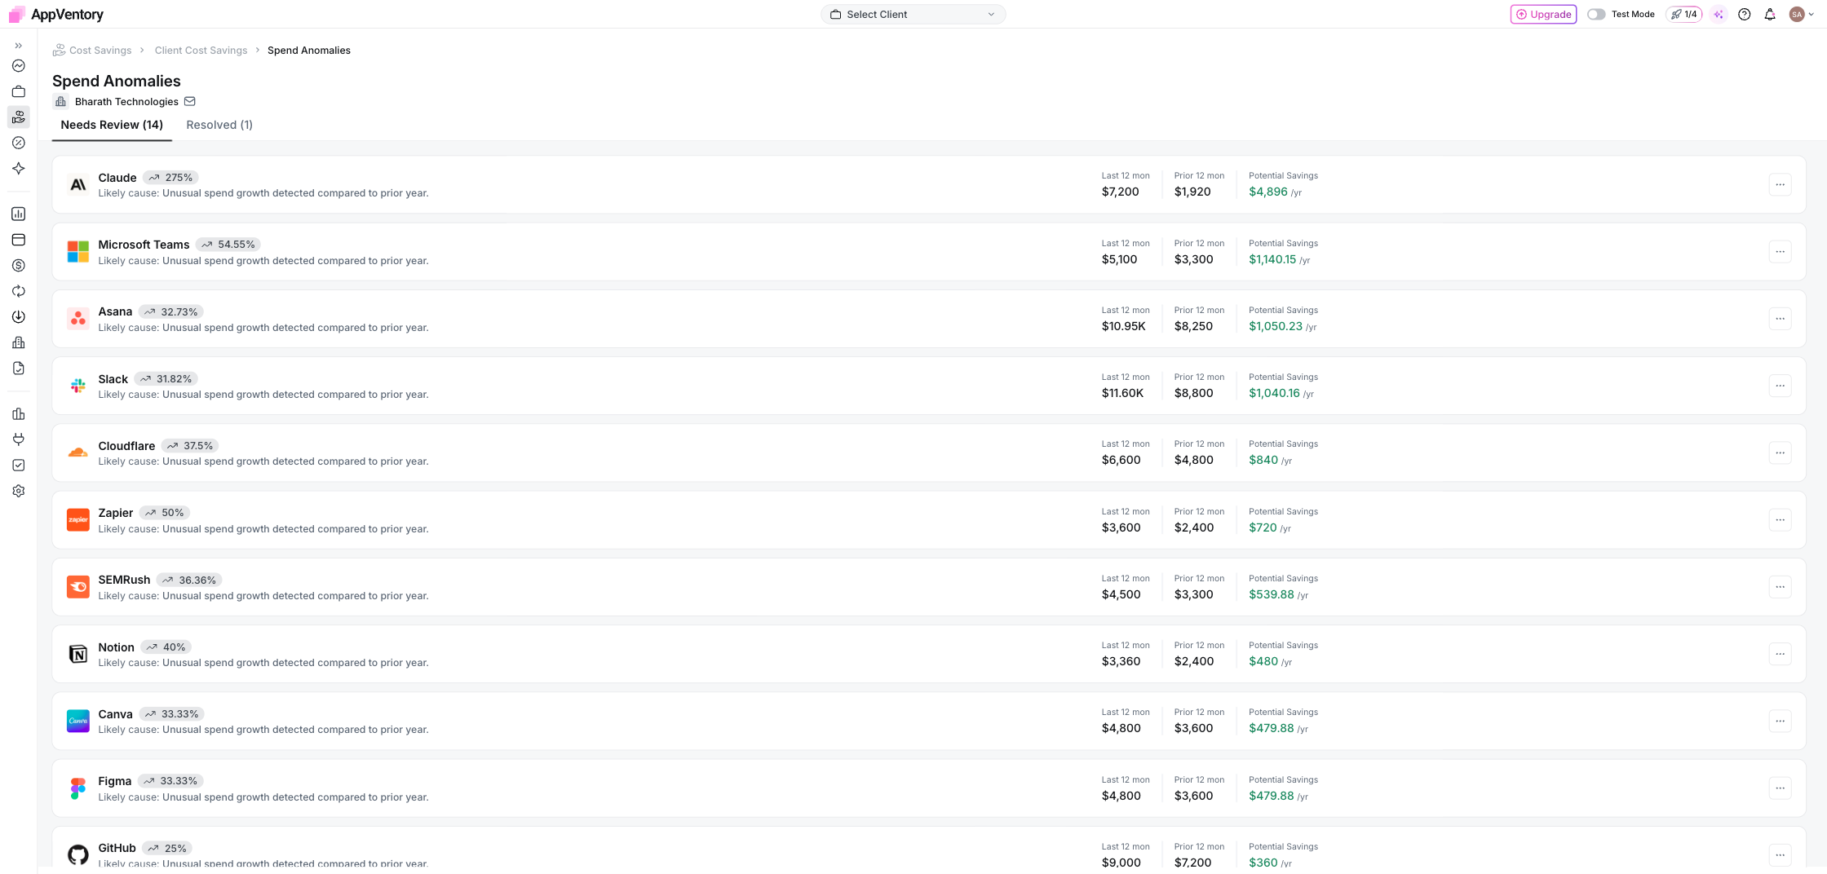This screenshot has width=1827, height=874.
Task: Click the GitHub app name
Action: (x=117, y=848)
